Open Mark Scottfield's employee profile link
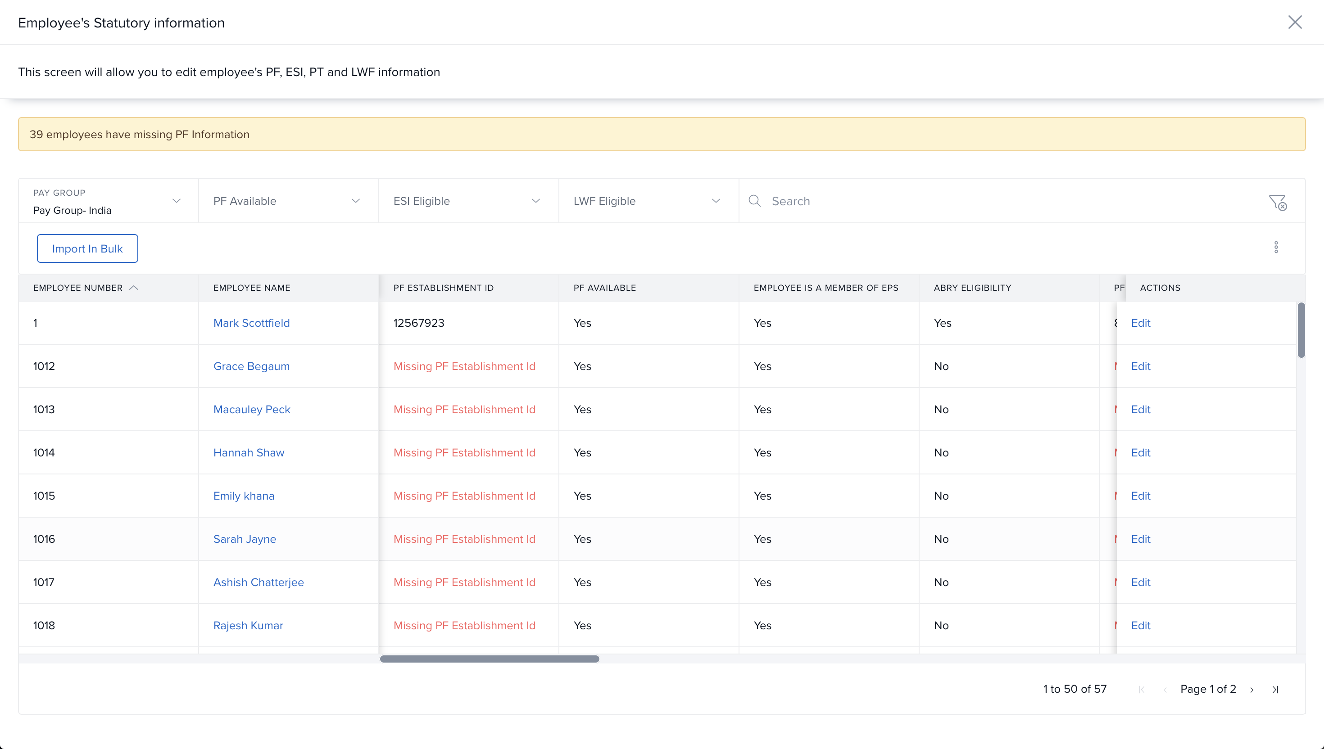 251,323
